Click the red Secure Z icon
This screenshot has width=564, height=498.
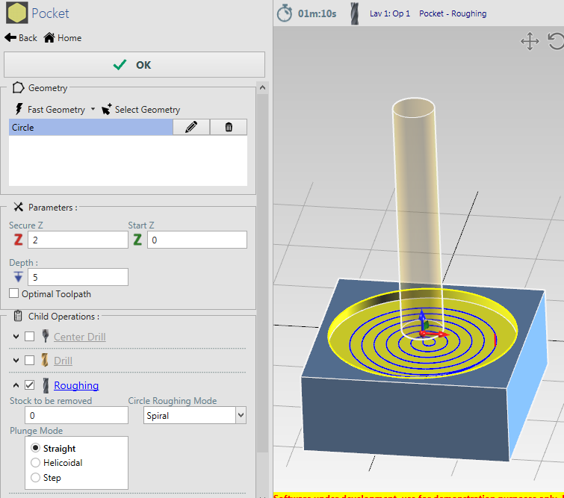tap(19, 240)
